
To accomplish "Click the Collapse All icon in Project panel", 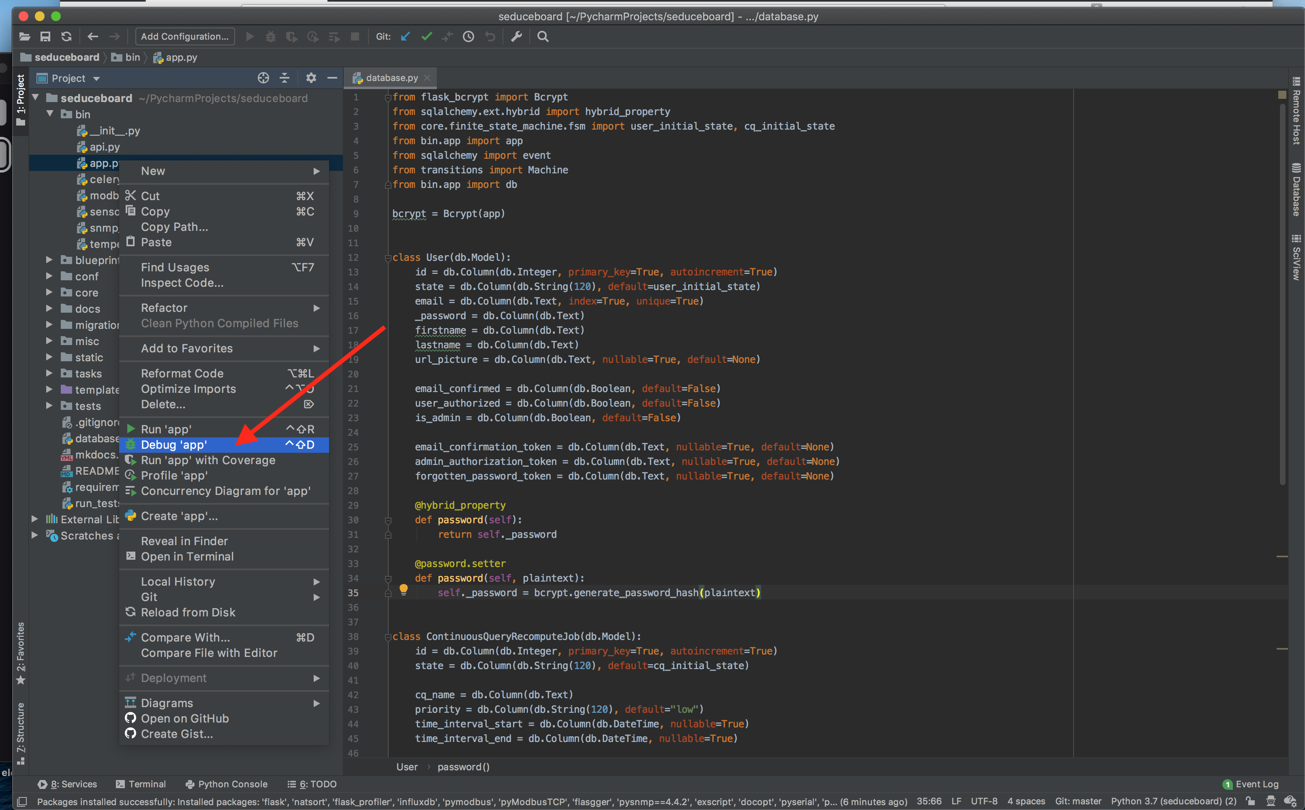I will [285, 78].
